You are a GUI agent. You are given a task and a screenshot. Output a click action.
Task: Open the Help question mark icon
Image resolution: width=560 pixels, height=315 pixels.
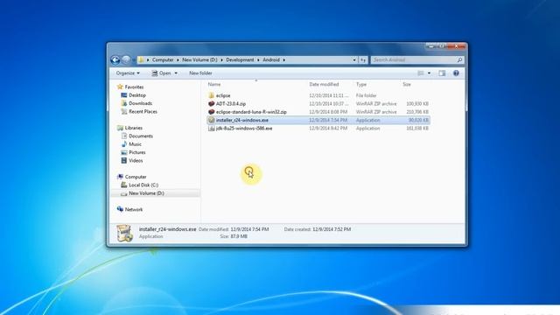coord(456,73)
